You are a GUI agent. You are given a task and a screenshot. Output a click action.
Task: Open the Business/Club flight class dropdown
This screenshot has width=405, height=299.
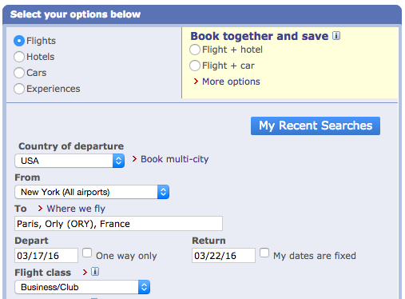(x=82, y=287)
